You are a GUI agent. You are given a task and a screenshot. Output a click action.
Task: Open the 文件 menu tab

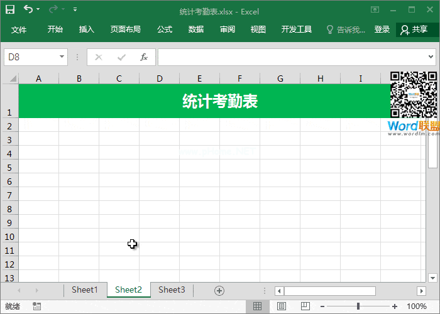19,30
